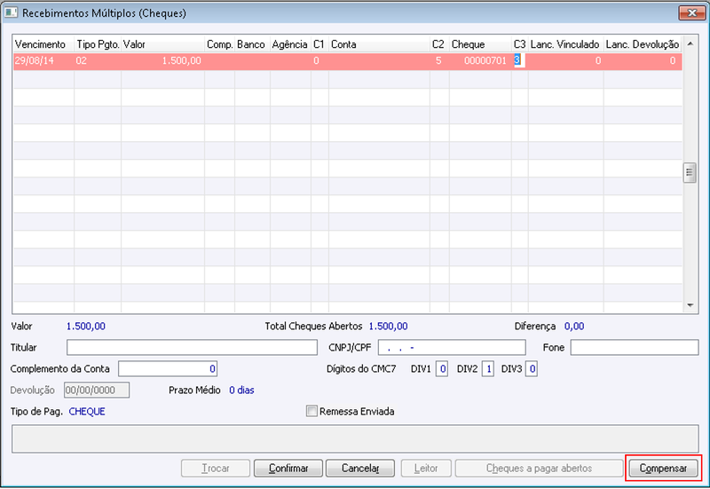The image size is (710, 489).
Task: Click the Diferença 0,00 value
Action: 574,326
